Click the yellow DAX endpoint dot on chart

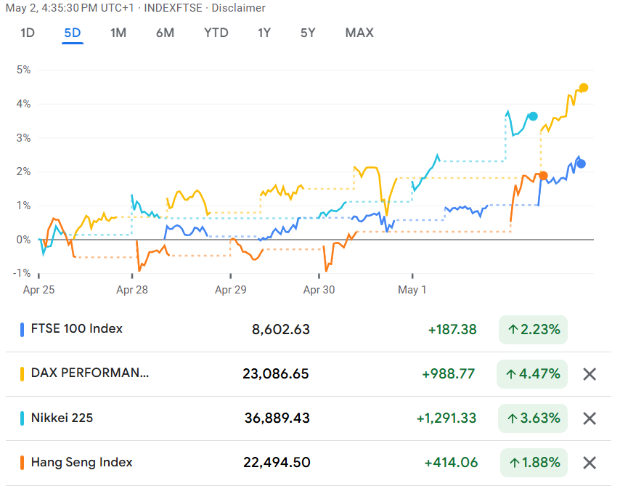pyautogui.click(x=584, y=87)
